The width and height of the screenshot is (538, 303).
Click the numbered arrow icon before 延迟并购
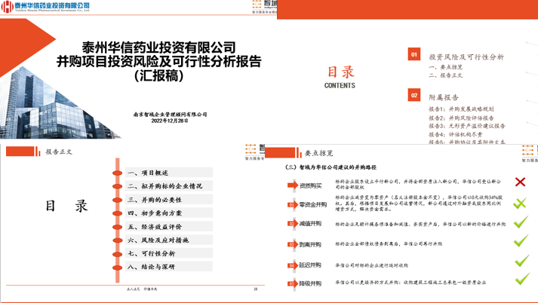[293, 265]
